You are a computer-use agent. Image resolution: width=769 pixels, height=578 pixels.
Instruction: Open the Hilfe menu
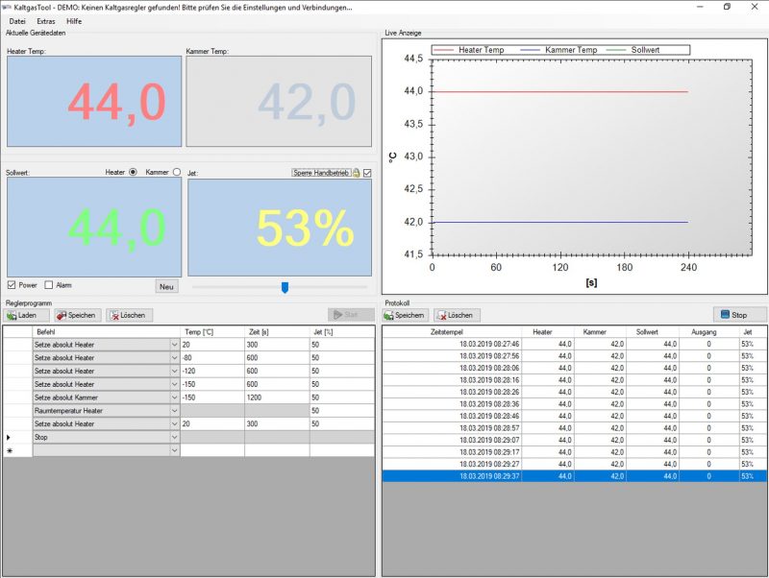tap(74, 20)
